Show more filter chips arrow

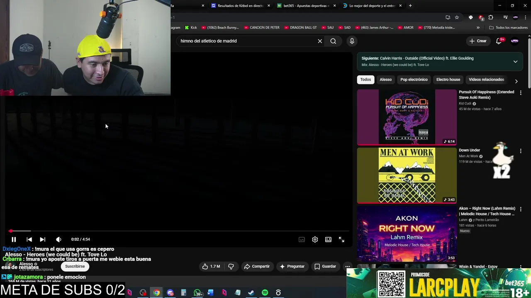click(516, 81)
